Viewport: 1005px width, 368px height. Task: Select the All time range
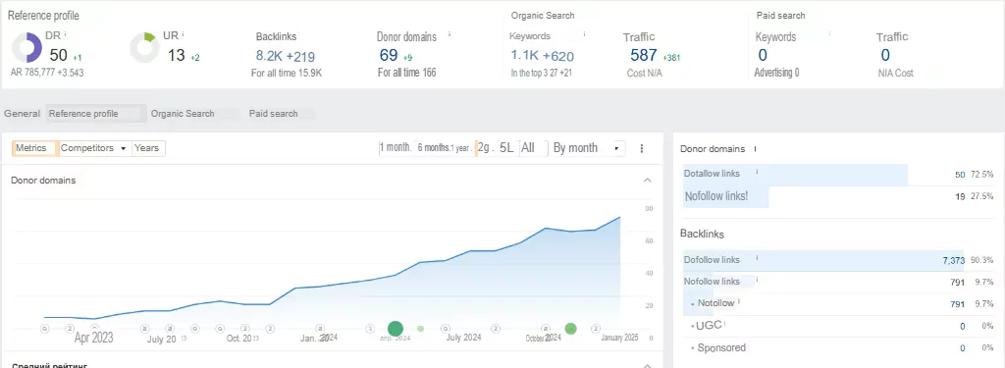(x=528, y=148)
